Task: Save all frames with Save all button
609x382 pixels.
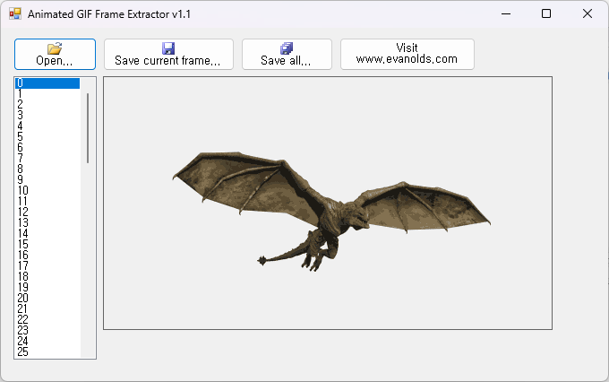Action: point(287,55)
